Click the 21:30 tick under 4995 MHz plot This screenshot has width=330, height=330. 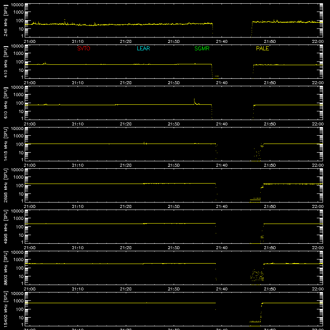[174, 248]
